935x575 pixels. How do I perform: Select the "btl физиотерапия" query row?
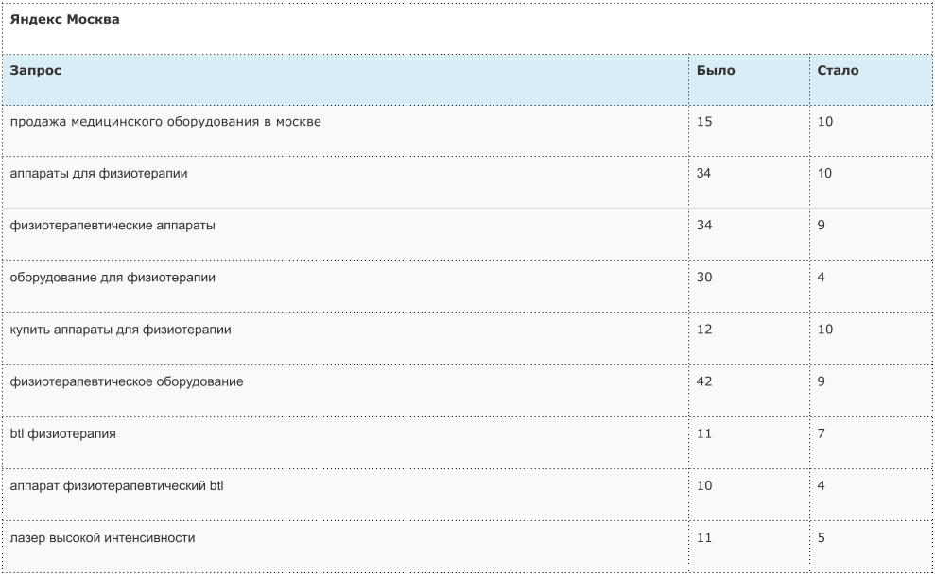[x=63, y=433]
